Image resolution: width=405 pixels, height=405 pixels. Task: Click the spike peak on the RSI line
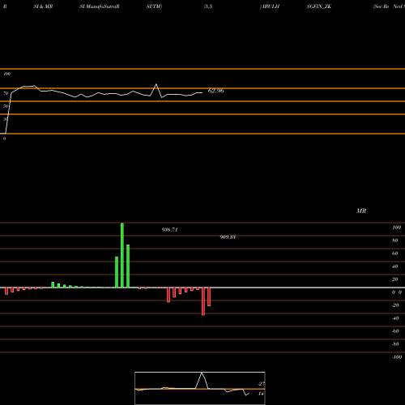click(x=156, y=84)
